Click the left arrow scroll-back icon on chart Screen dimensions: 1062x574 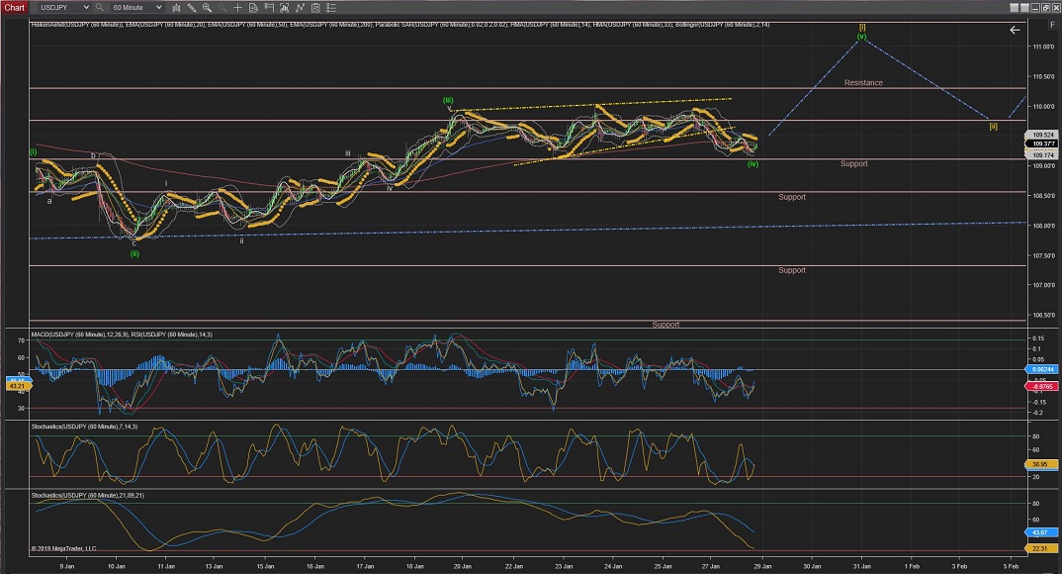pyautogui.click(x=1015, y=30)
